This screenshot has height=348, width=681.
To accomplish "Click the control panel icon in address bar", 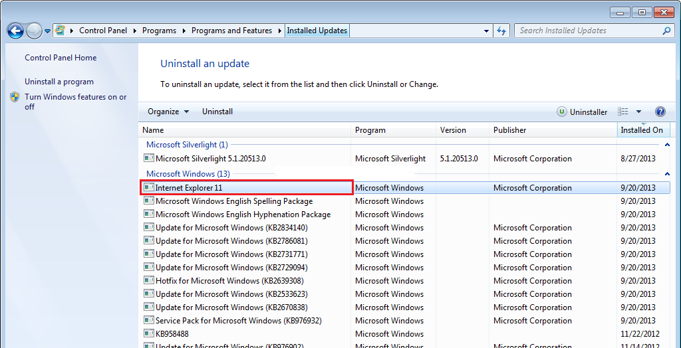I will (60, 31).
